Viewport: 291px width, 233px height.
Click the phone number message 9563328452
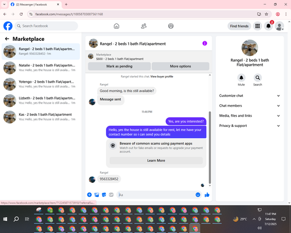[x=109, y=179]
